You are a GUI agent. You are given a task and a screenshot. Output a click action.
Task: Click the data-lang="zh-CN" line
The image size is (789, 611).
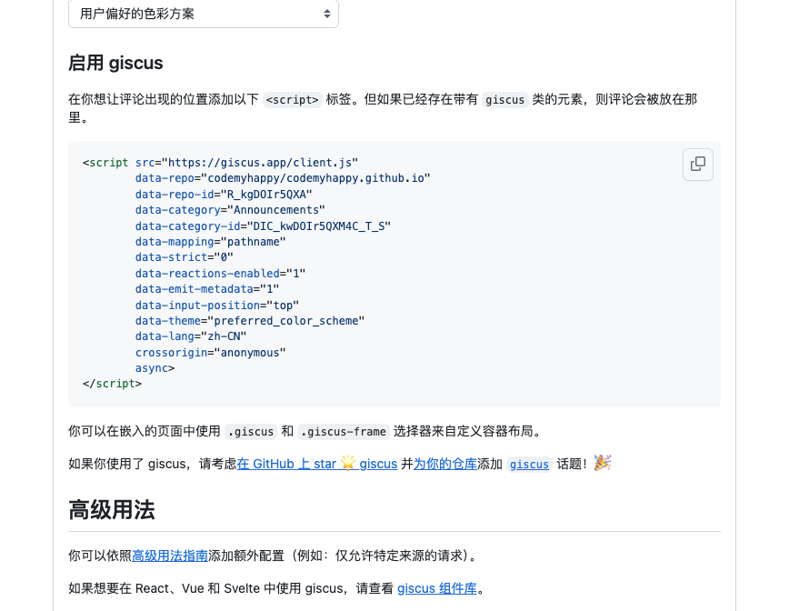[191, 336]
